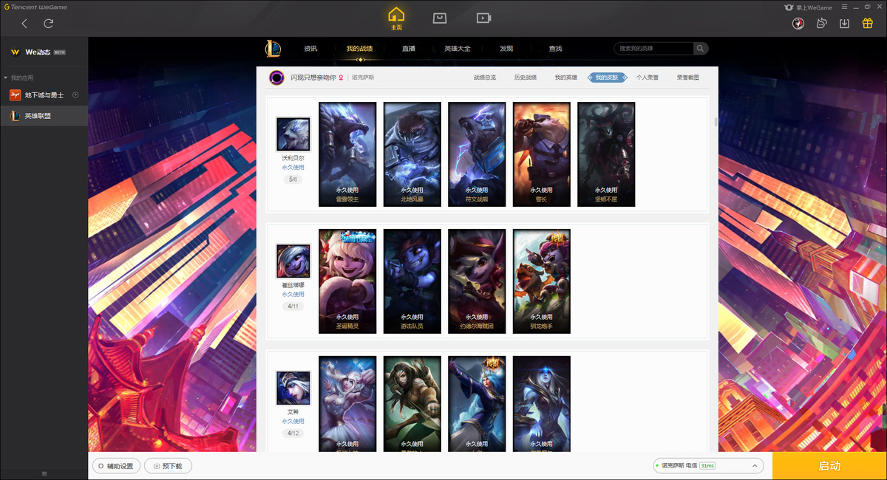
Task: Click the 31ms latency indicator
Action: tap(707, 466)
